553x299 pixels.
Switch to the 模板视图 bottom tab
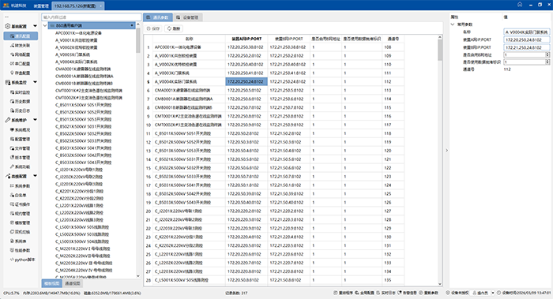point(52,283)
